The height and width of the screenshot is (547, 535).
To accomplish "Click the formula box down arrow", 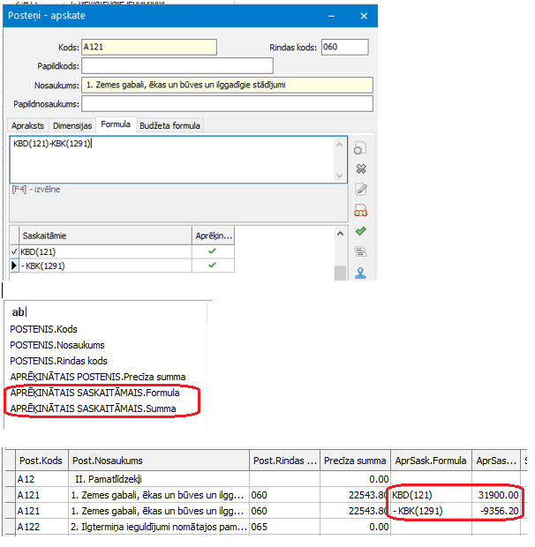I will click(x=339, y=176).
